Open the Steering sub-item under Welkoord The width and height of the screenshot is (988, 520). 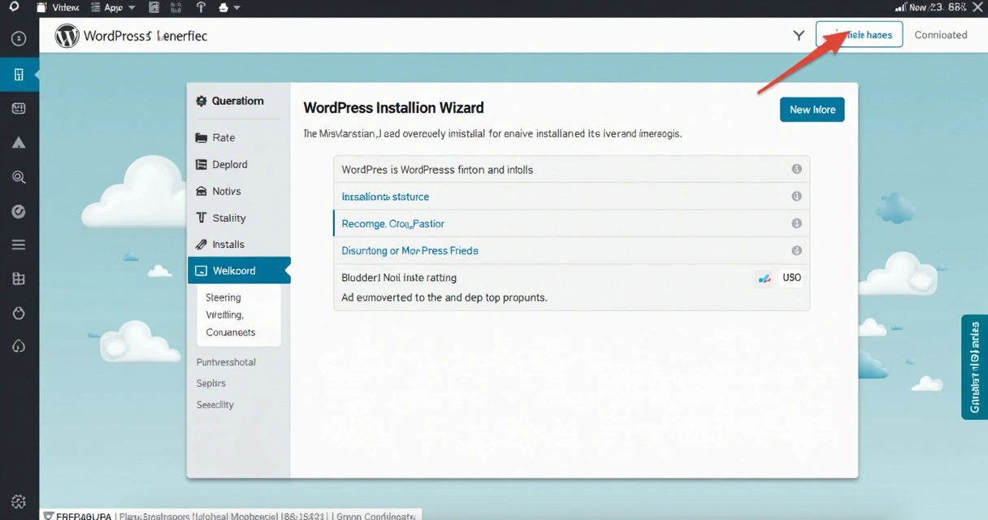click(223, 297)
